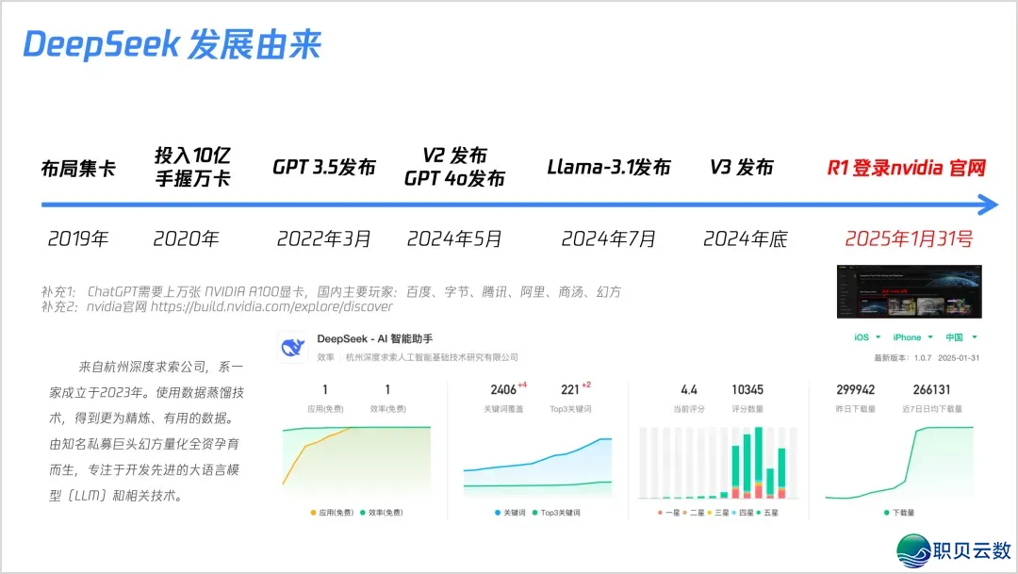Click the green download volume line chart

coord(899,463)
